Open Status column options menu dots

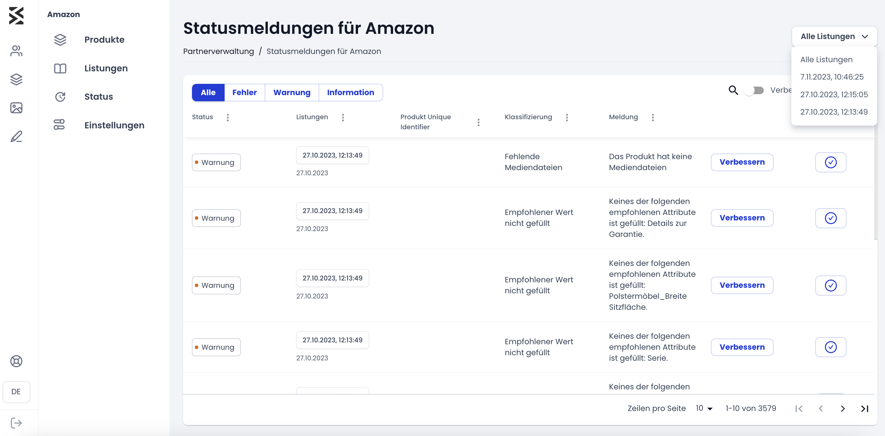[227, 117]
